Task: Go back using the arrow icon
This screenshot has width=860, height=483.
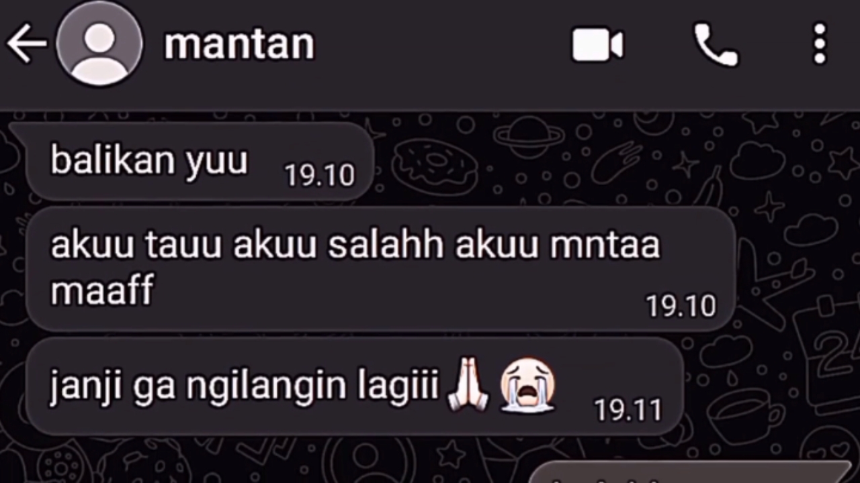Action: pos(27,44)
